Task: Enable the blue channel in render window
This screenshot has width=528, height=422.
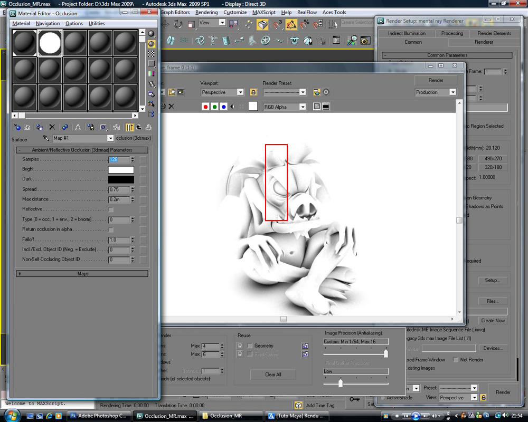Action: tap(224, 107)
